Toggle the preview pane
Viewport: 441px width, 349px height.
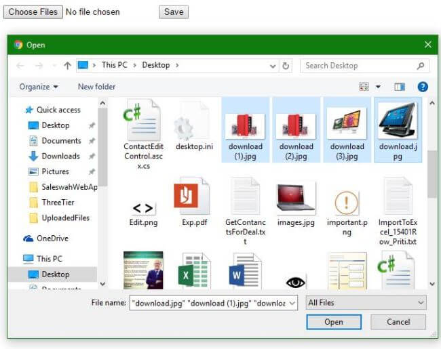400,87
